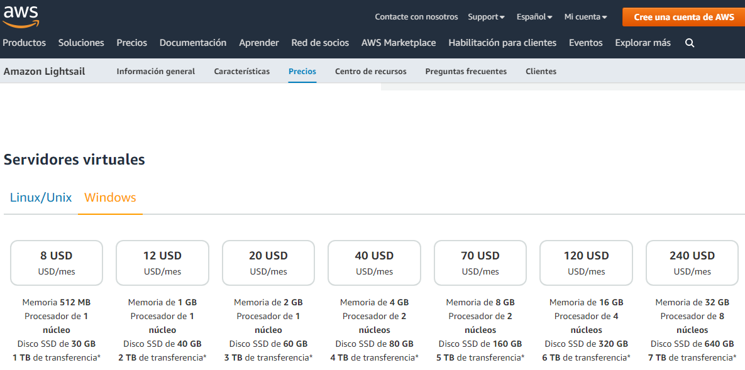
Task: Select the 240 USD plan card
Action: tap(692, 263)
